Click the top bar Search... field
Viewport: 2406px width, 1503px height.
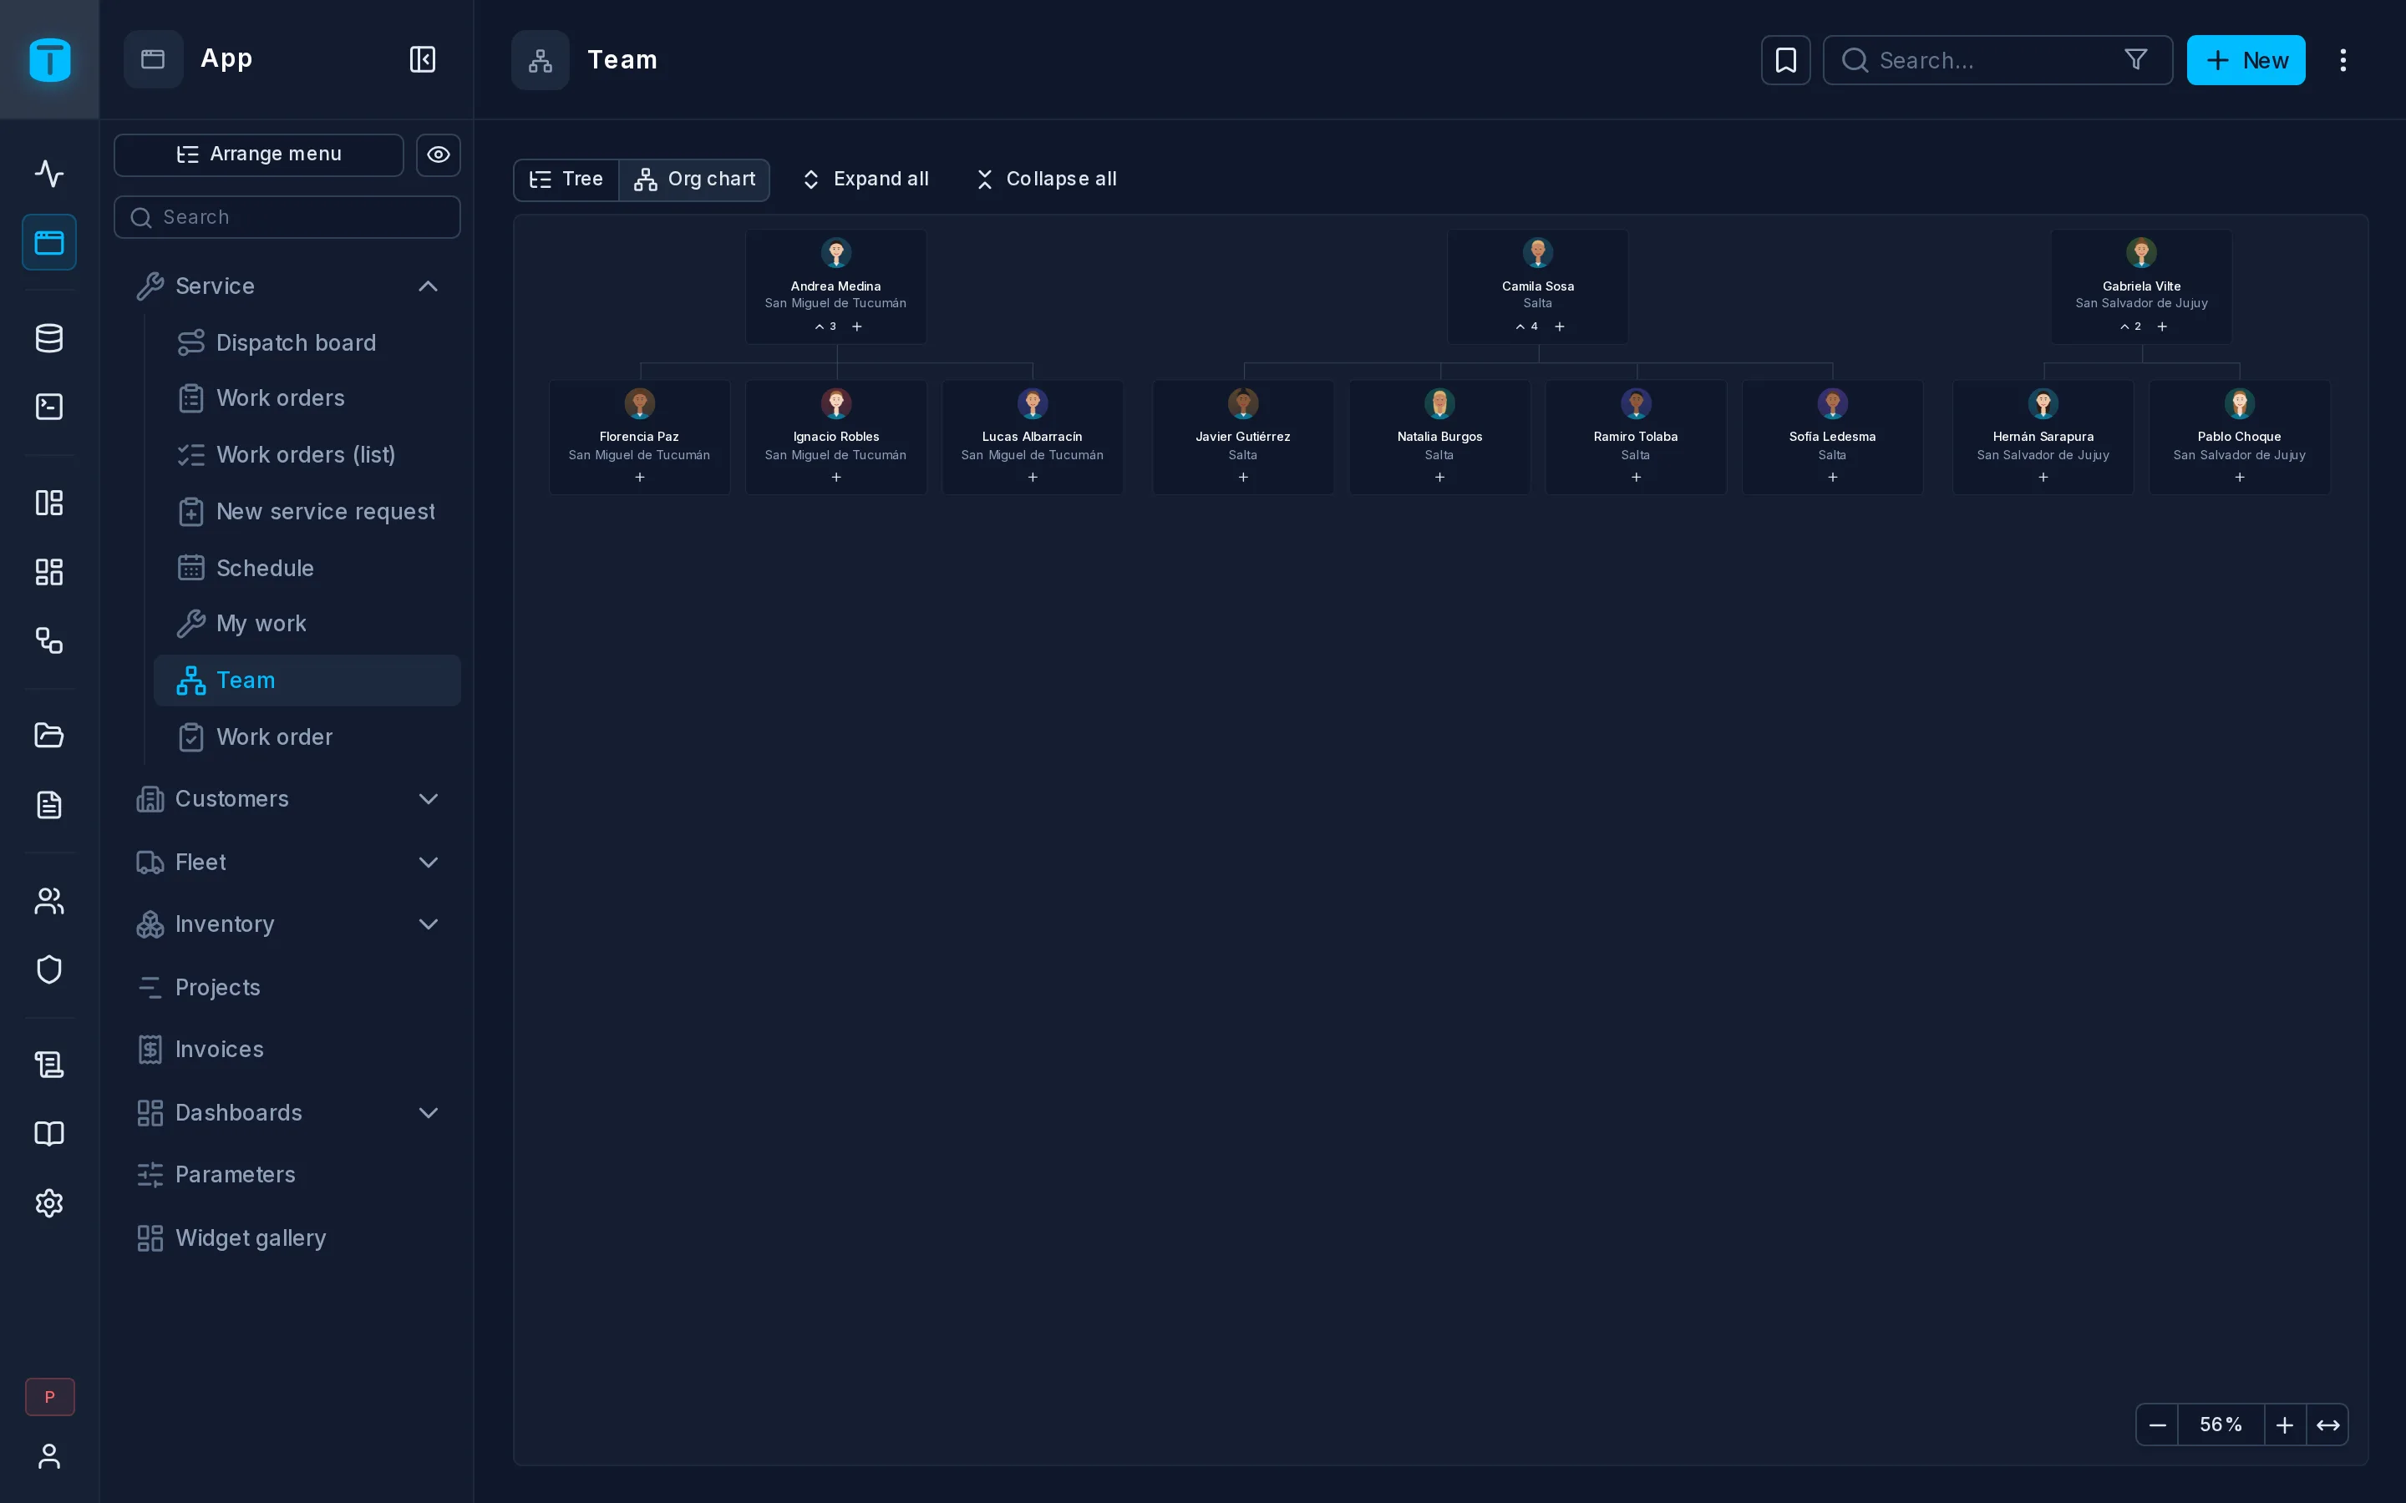tap(1997, 61)
